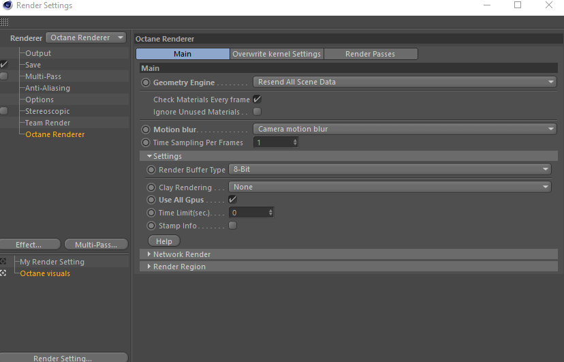
Task: Select Multi-Pass in the settings list
Action: point(43,76)
